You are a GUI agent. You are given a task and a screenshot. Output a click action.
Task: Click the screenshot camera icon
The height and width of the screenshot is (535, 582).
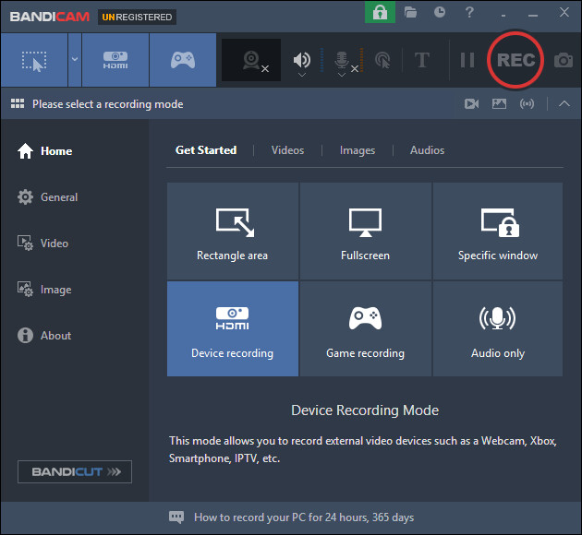(563, 61)
